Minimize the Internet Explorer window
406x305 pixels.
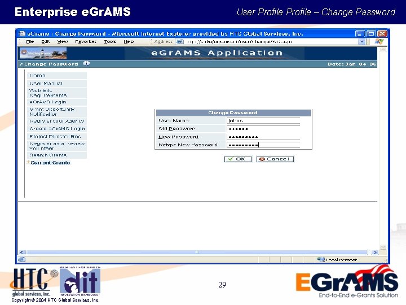[x=360, y=33]
